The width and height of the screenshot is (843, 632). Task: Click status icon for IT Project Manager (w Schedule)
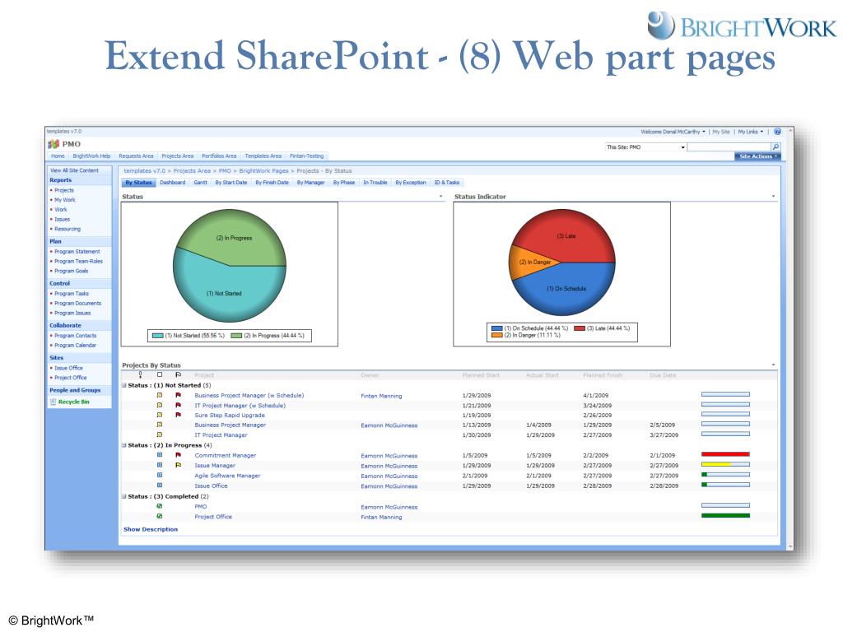(x=160, y=405)
